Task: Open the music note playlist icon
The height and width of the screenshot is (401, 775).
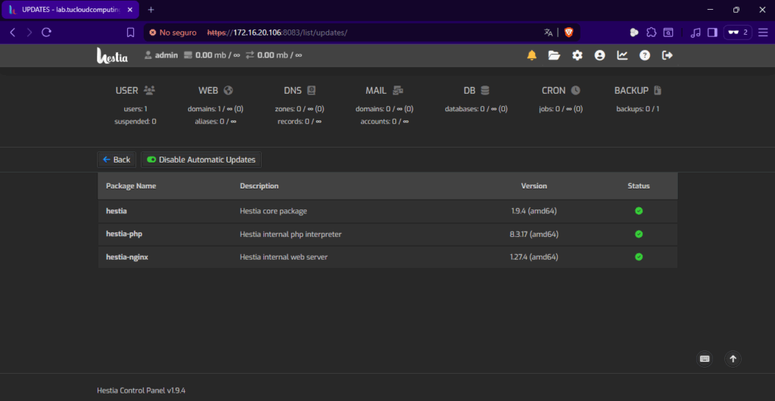Action: click(696, 33)
